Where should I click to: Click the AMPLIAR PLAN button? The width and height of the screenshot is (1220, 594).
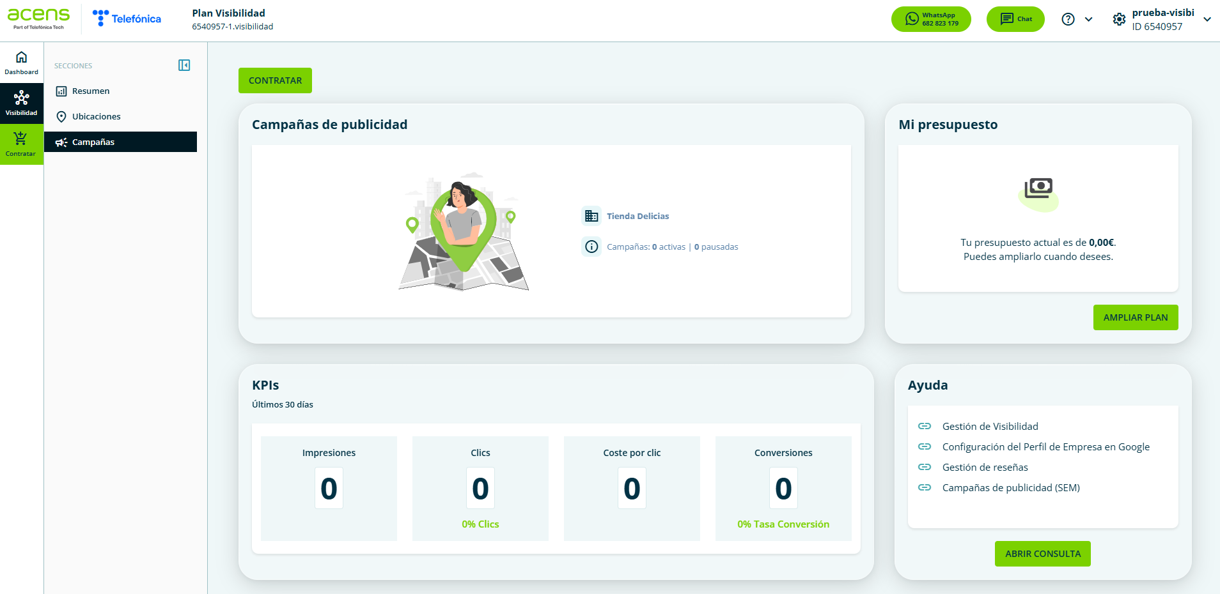click(x=1136, y=317)
